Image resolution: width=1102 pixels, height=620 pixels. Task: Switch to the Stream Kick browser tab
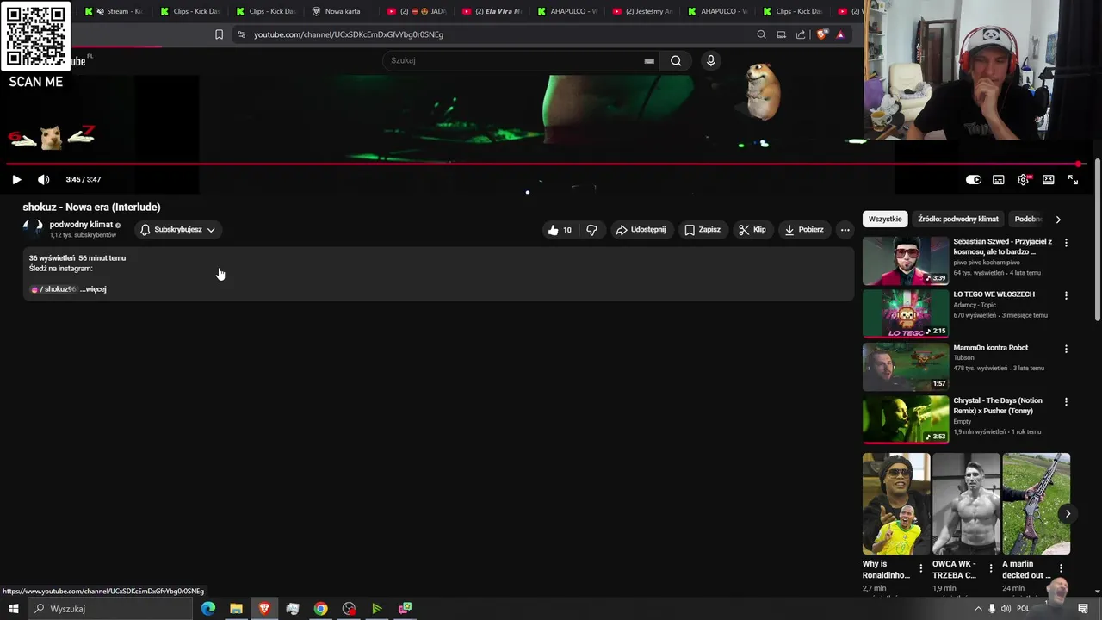click(x=114, y=11)
